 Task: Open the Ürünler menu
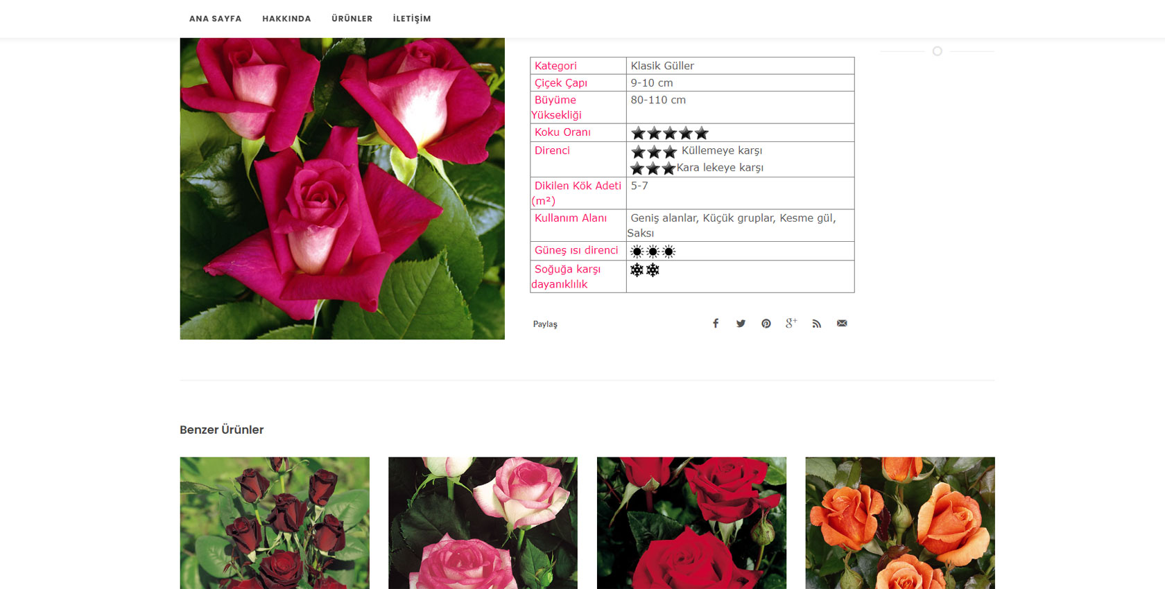[352, 19]
